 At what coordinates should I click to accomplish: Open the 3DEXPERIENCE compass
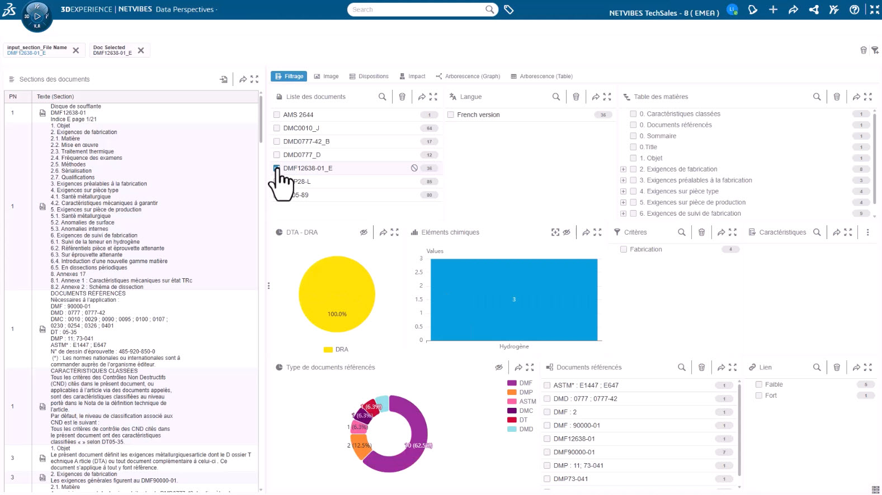(37, 16)
